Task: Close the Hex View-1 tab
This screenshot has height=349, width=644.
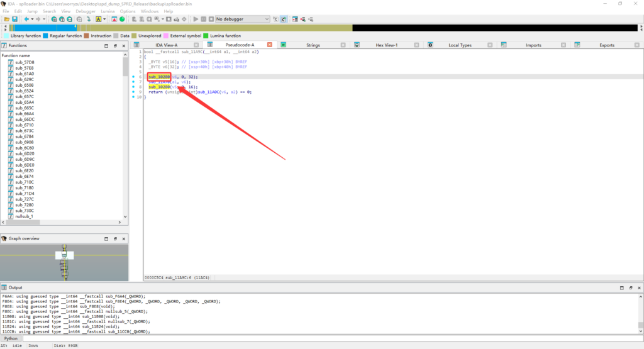Action: pyautogui.click(x=416, y=45)
